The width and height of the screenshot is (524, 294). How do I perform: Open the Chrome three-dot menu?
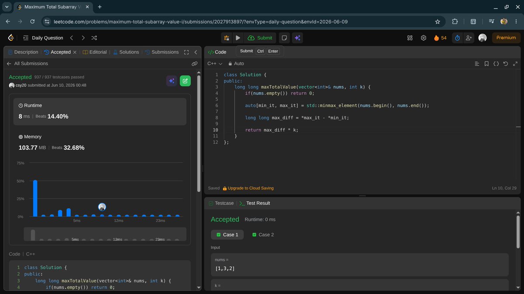click(516, 21)
